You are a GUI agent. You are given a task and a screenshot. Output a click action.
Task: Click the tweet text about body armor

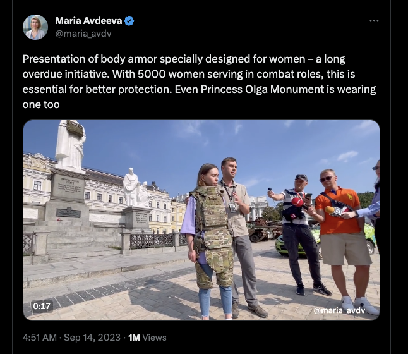click(x=200, y=82)
